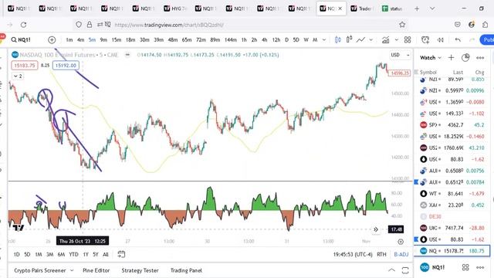The image size is (494, 278).
Task: Set the 3M date range
Action: [49, 254]
